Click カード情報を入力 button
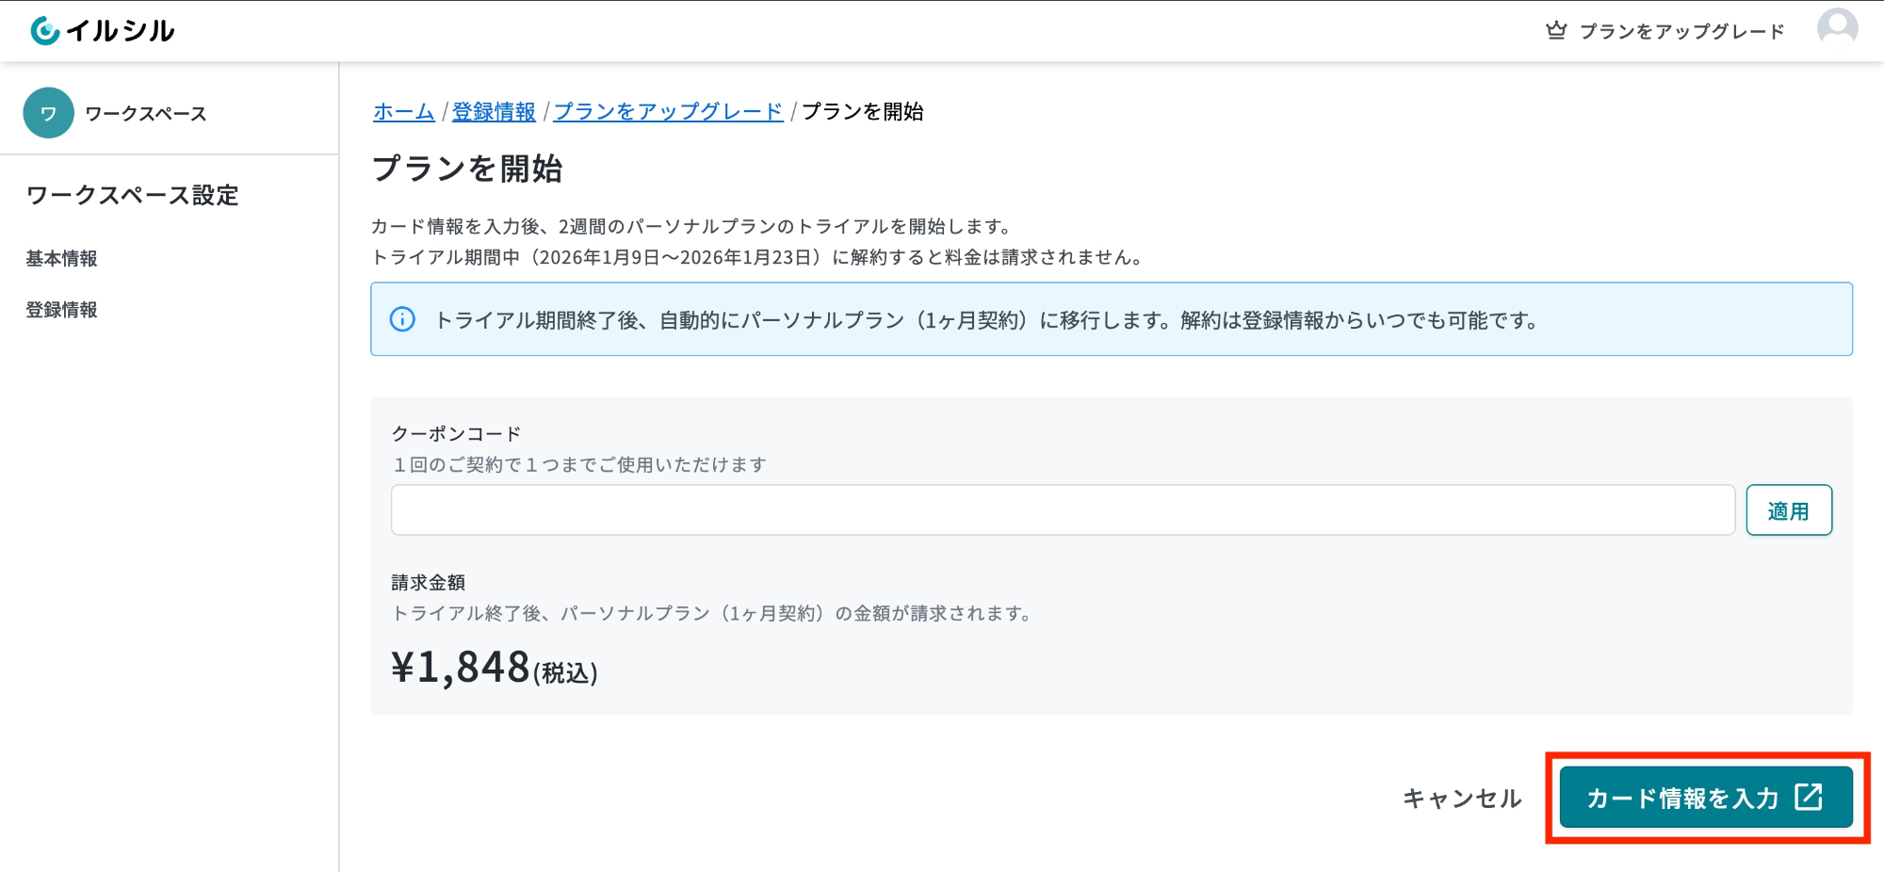1884x872 pixels. (x=1706, y=798)
